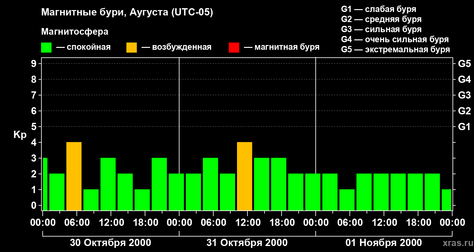Click the orange возбужденная legend swatch

[132, 48]
